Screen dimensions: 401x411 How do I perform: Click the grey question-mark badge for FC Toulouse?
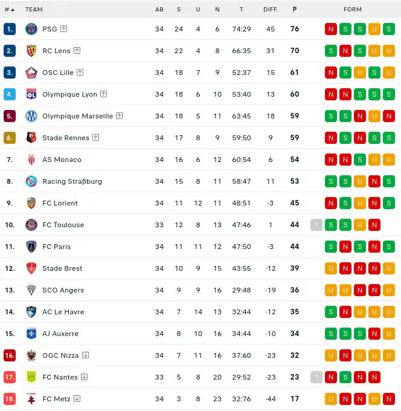pyautogui.click(x=316, y=225)
